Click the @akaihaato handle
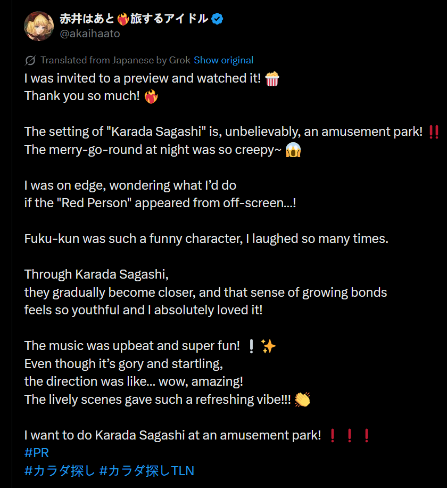This screenshot has height=488, width=447. click(90, 34)
